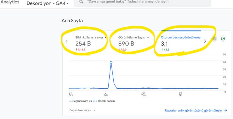Toggle the Geçen takvim yılı legend line
This screenshot has height=119, width=233.
click(81, 101)
